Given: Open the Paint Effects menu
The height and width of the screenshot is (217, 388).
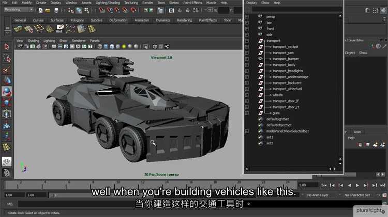Looking at the screenshot, I should pos(192,3).
